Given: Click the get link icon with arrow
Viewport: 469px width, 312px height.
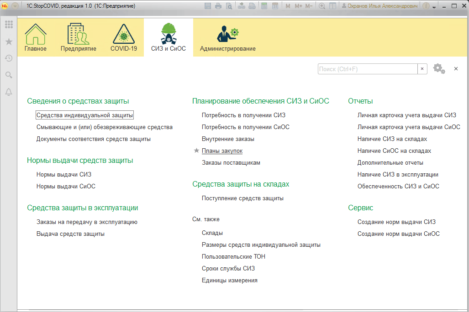Looking at the screenshot, I should (242, 6).
